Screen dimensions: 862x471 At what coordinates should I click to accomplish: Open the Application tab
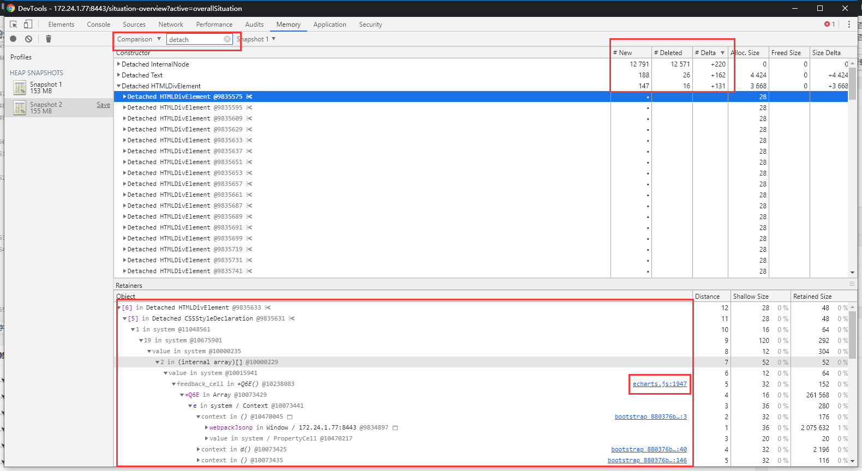pos(330,25)
